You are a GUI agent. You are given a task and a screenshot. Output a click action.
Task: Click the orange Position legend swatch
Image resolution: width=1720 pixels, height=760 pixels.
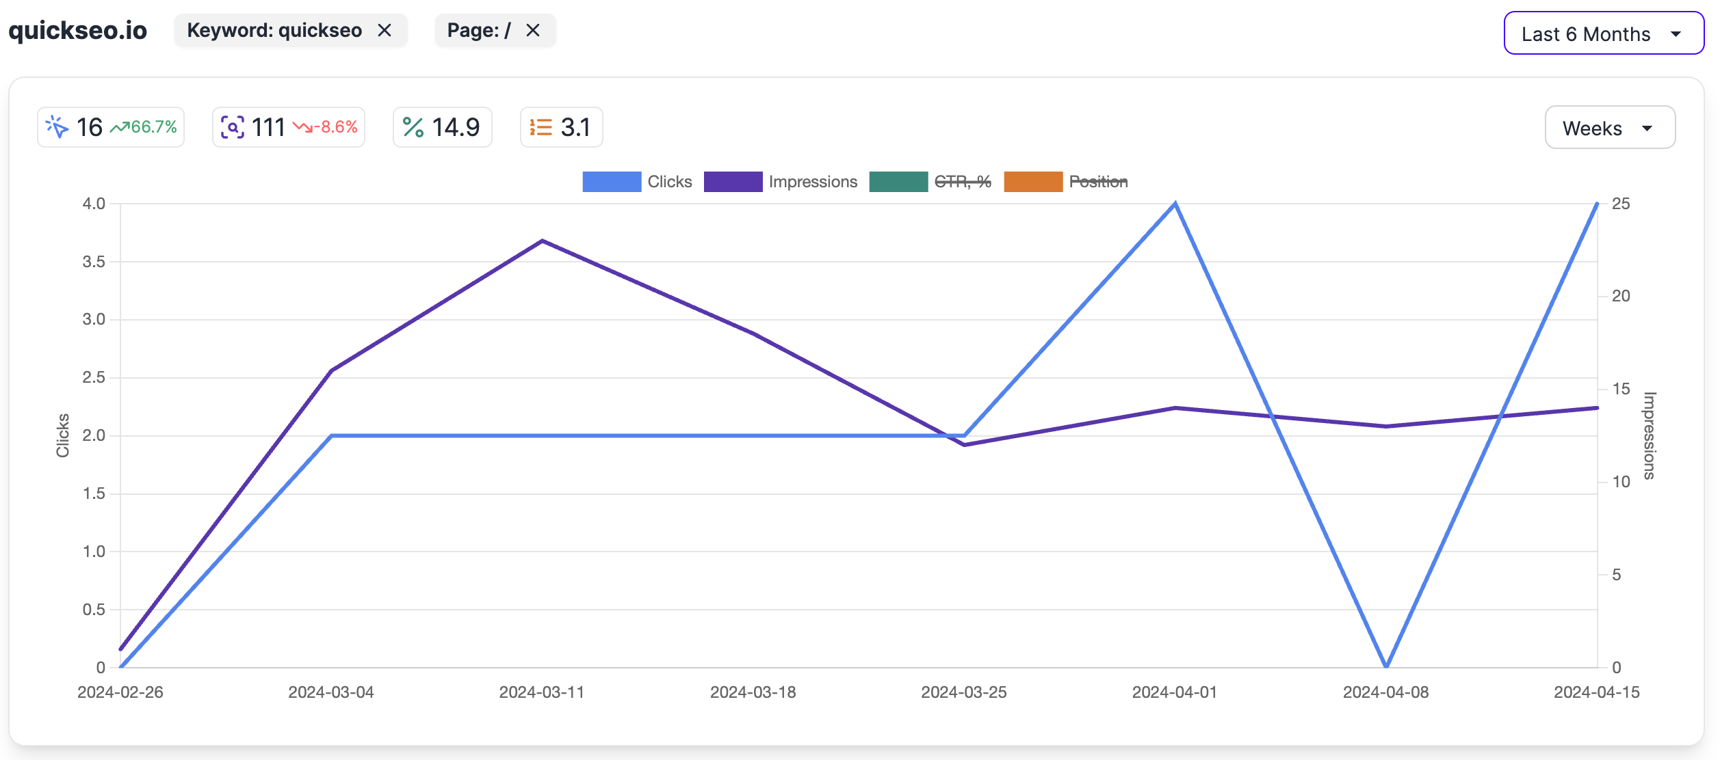coord(1033,182)
